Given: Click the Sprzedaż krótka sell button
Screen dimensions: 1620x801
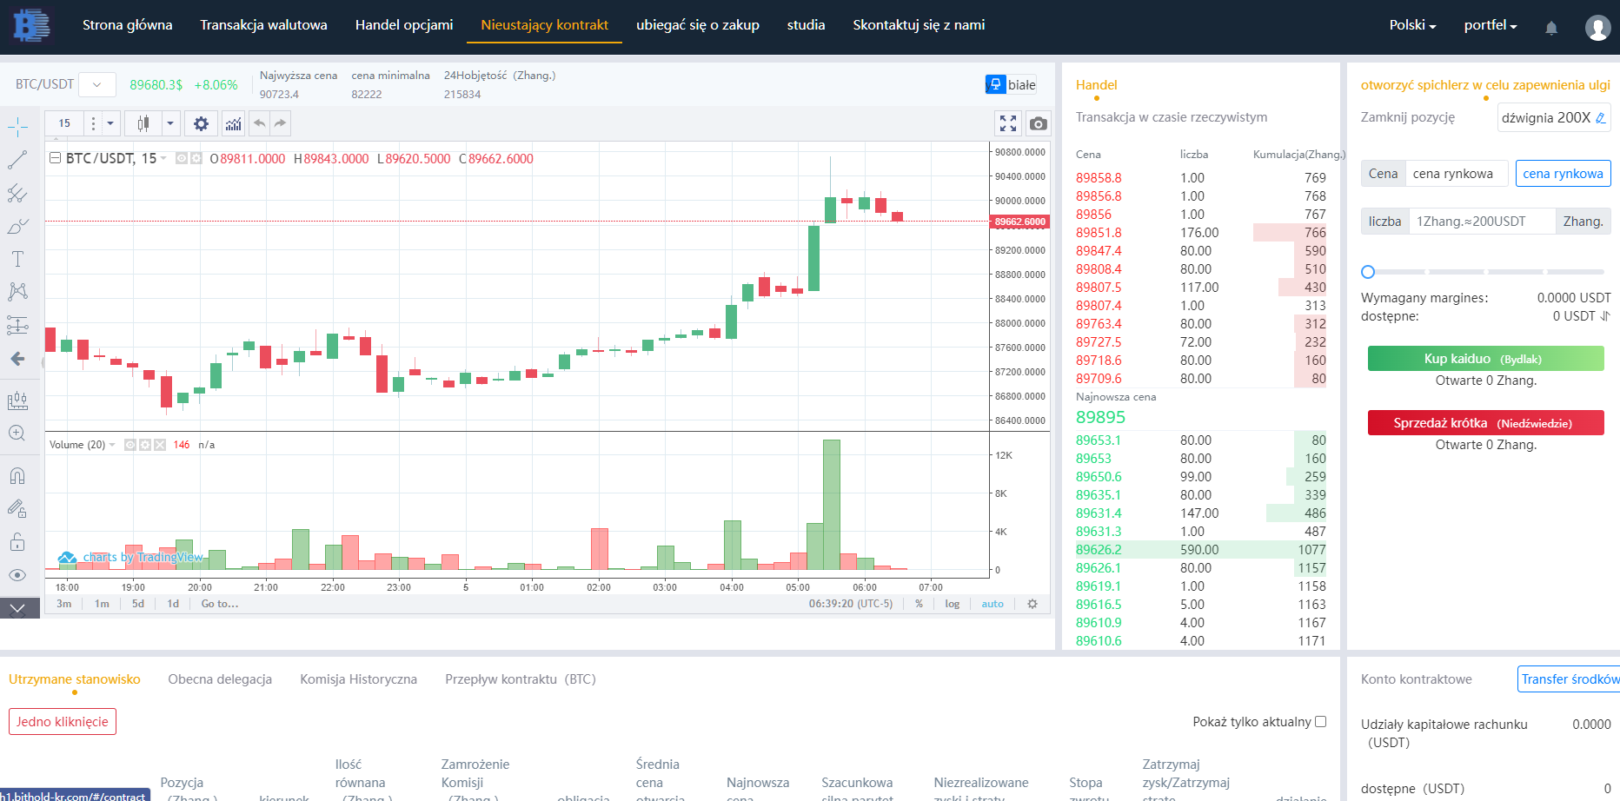Looking at the screenshot, I should pos(1485,423).
